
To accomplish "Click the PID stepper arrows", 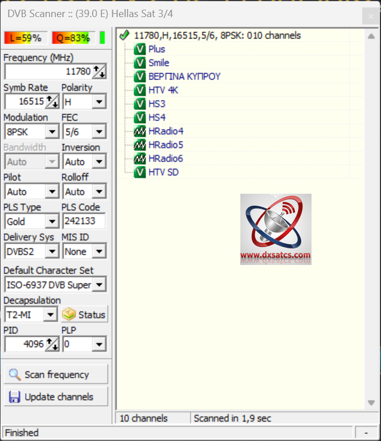I will coord(52,344).
